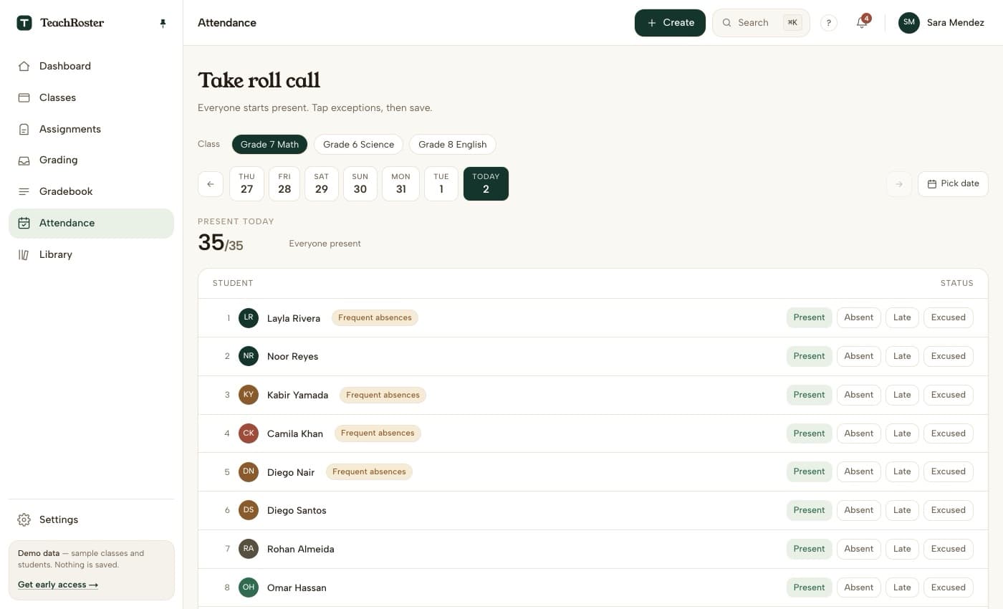Open Sara Mendez account name
The width and height of the screenshot is (1003, 609).
point(956,23)
